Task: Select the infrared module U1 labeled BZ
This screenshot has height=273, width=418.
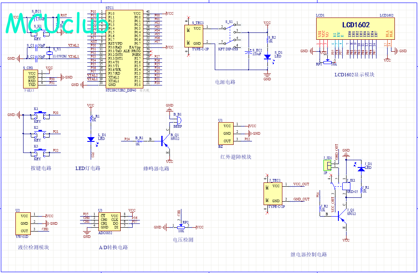Action: 227,133
